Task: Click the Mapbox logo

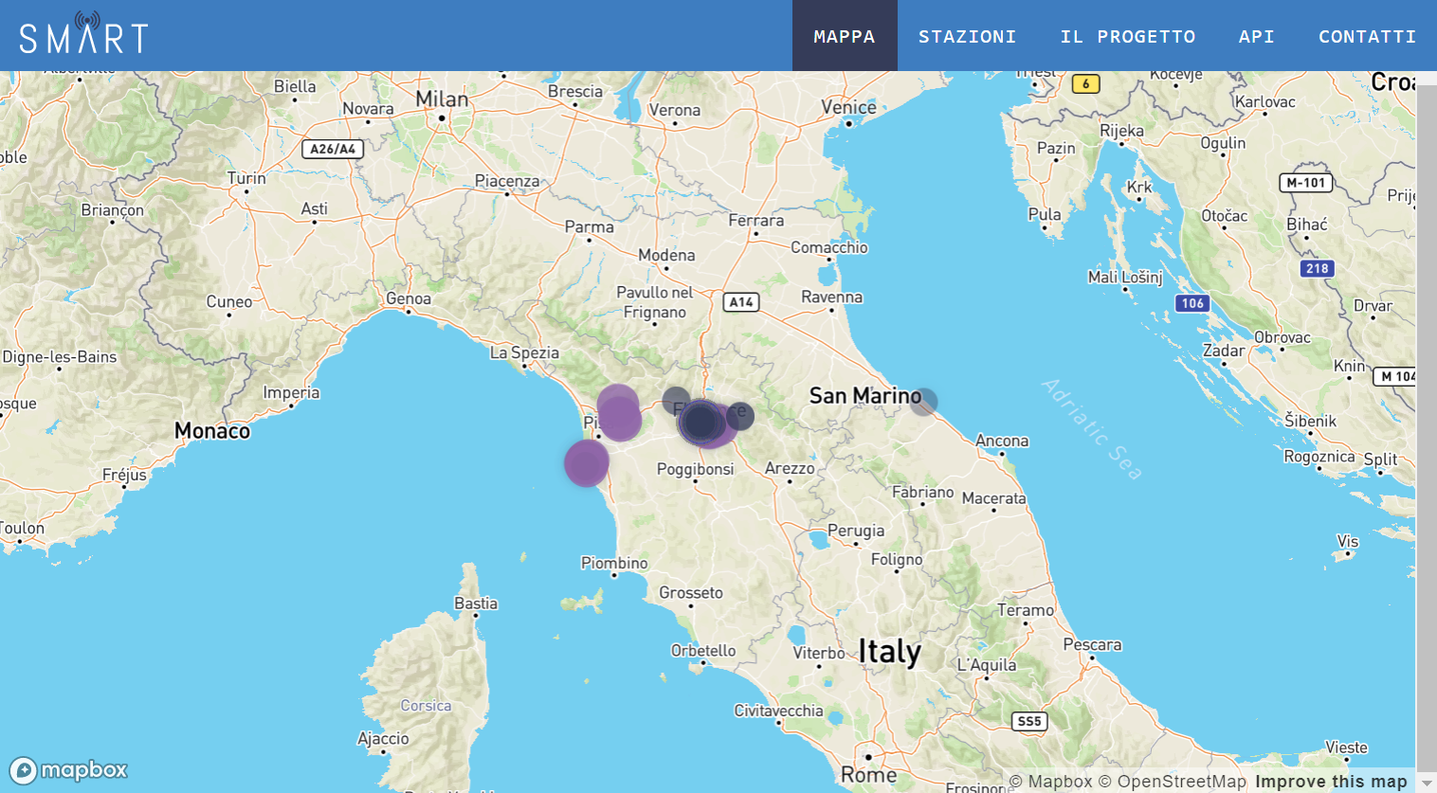Action: point(68,770)
